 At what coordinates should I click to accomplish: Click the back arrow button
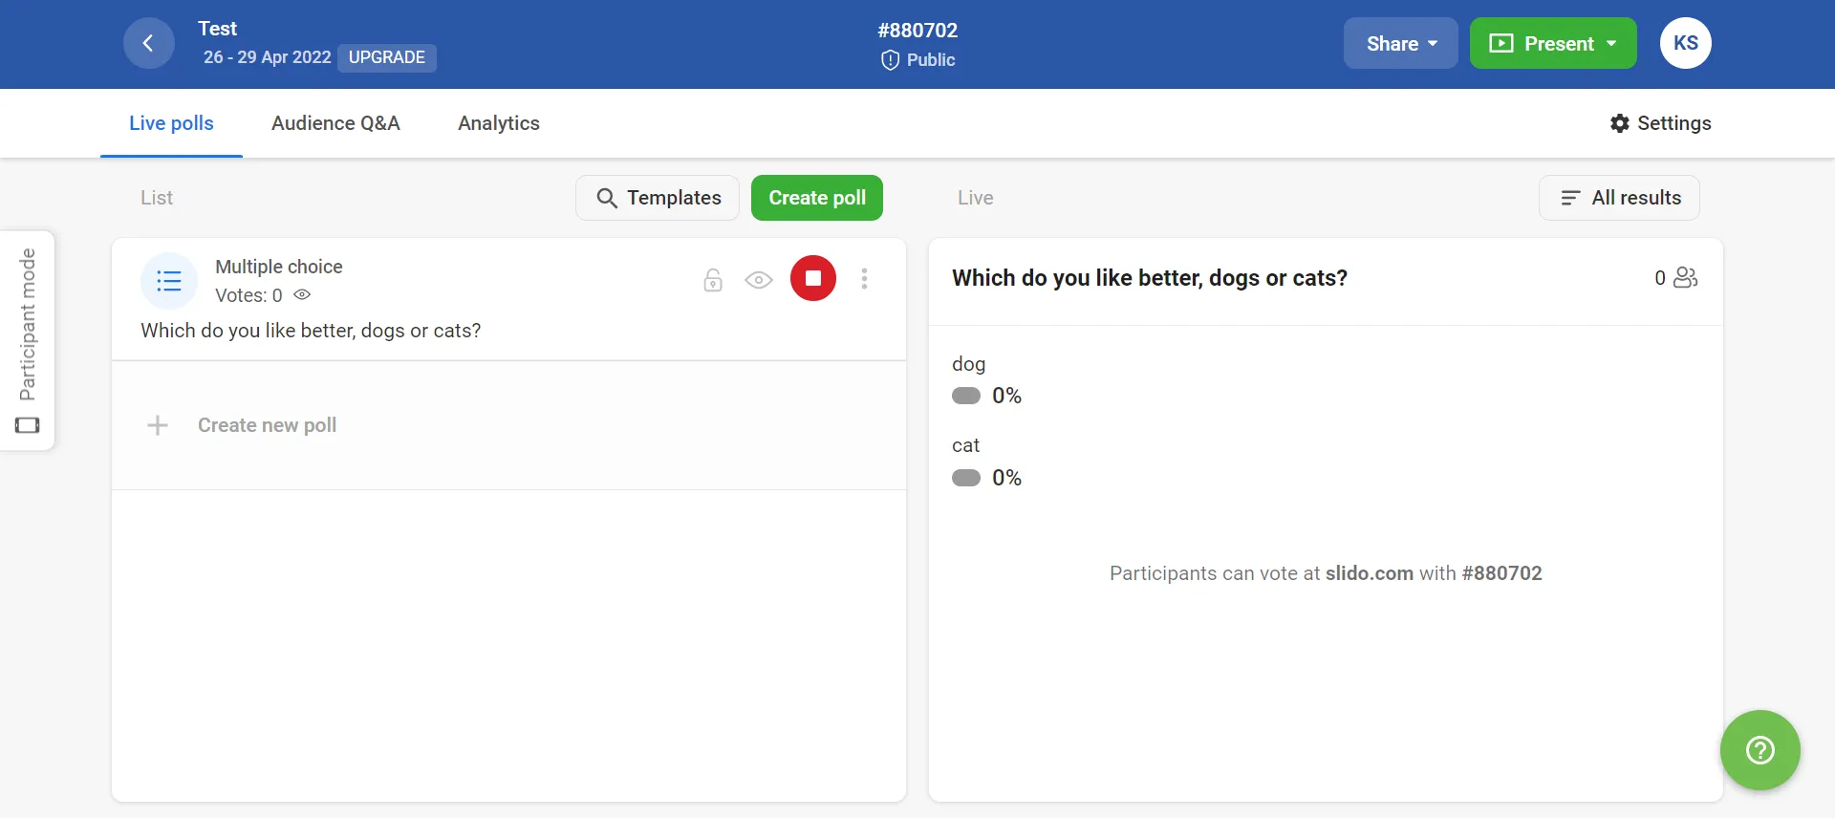point(148,43)
